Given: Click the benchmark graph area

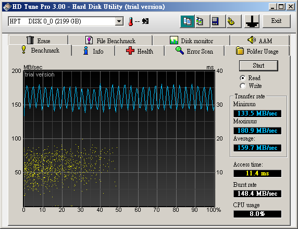Looking at the screenshot, I should (119, 138).
